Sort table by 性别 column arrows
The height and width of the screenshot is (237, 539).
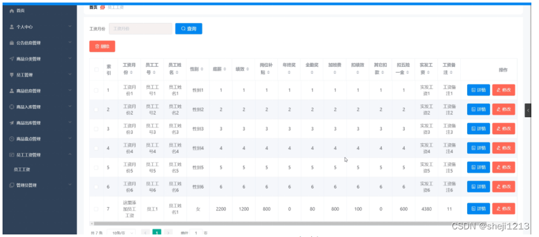[x=202, y=69]
